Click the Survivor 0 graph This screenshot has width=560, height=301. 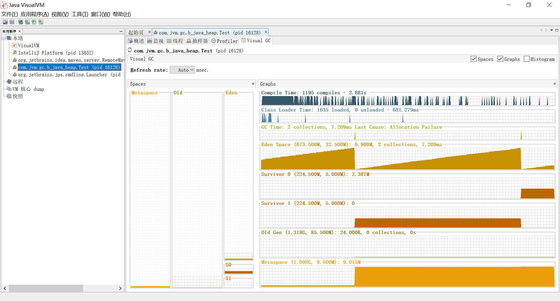(407, 188)
